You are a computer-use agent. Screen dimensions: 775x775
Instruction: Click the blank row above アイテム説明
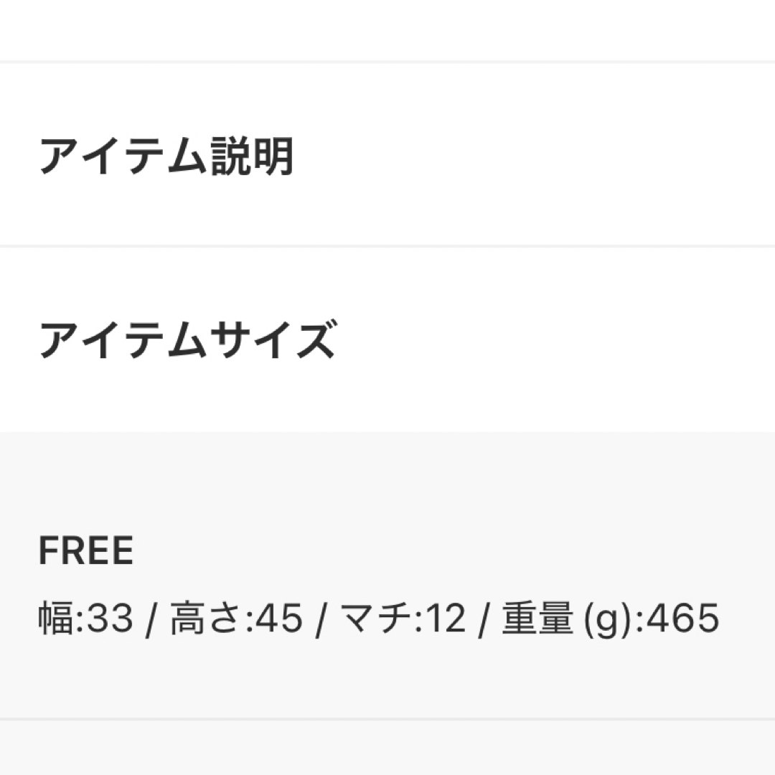[387, 29]
